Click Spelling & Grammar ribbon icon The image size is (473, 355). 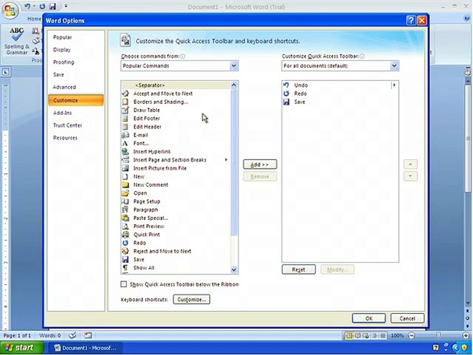tap(17, 41)
